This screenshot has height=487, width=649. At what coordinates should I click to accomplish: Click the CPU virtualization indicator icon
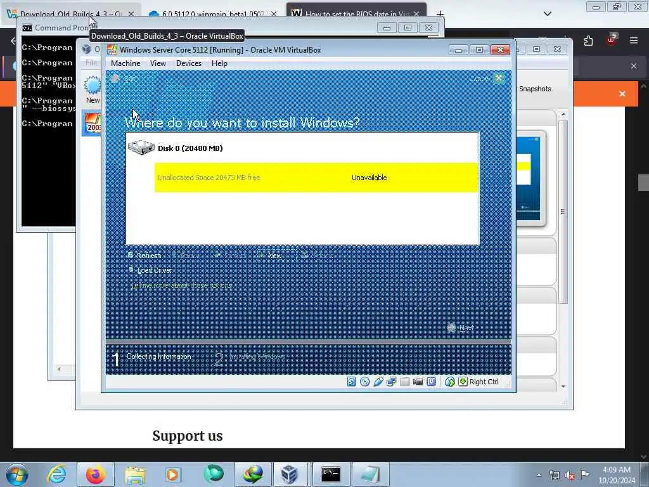tap(431, 382)
